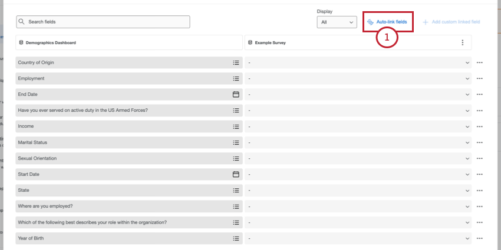This screenshot has width=501, height=250.
Task: Click Auto-link fields button
Action: coord(388,22)
